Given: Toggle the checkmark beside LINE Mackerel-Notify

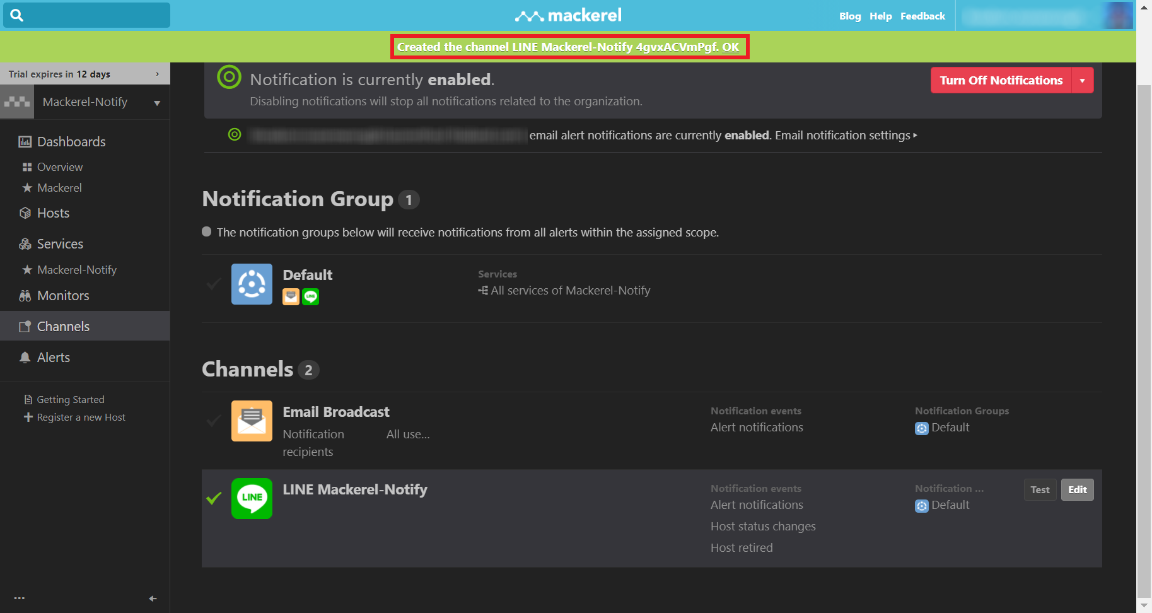Looking at the screenshot, I should [214, 498].
